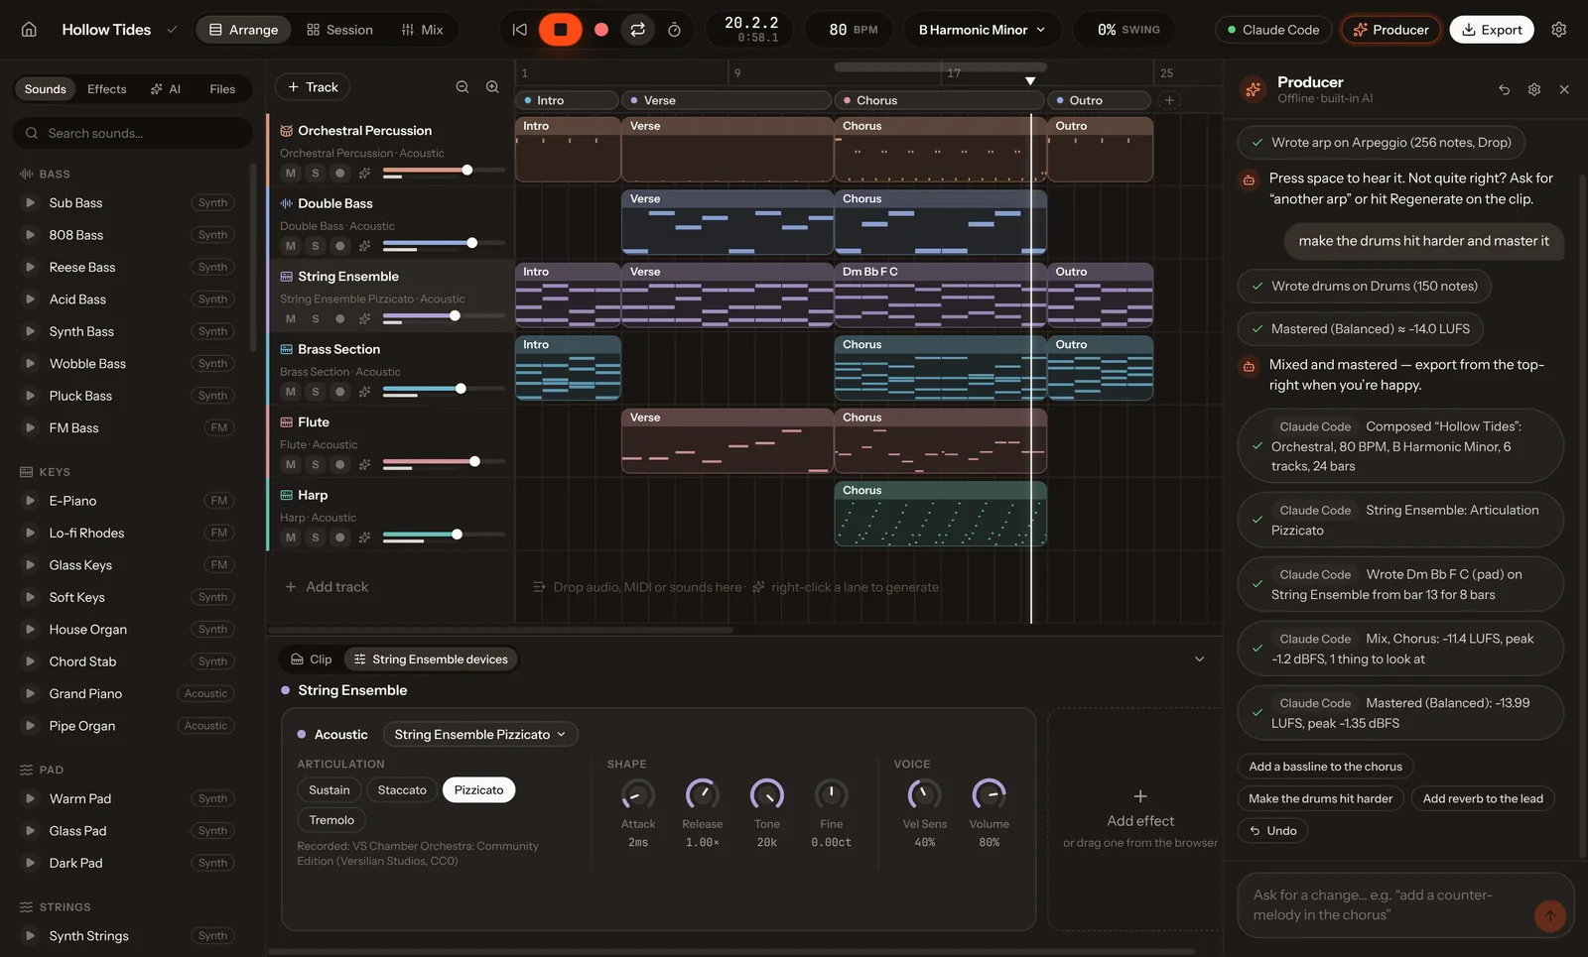Click Add reverb to the lead suggestion
The width and height of the screenshot is (1588, 957).
pos(1483,798)
